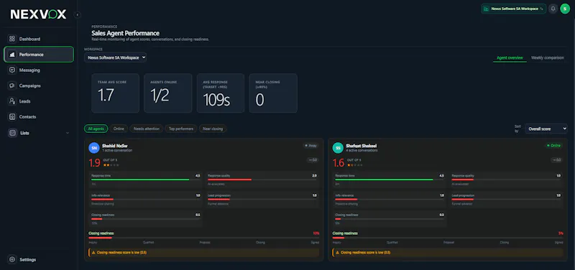Open the green user avatar menu
This screenshot has height=270, width=575.
click(565, 9)
